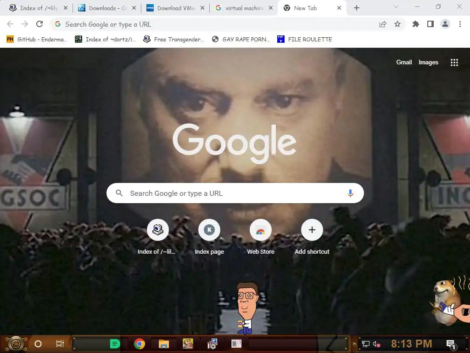The width and height of the screenshot is (470, 353).
Task: Open the notification center icon
Action: [451, 344]
